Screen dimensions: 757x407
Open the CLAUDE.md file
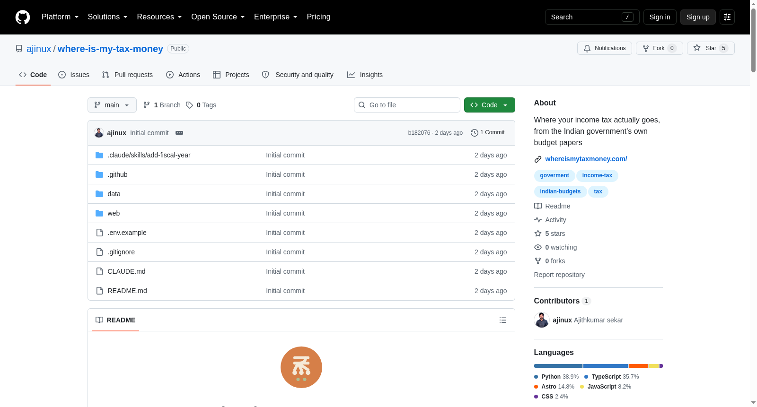point(126,271)
